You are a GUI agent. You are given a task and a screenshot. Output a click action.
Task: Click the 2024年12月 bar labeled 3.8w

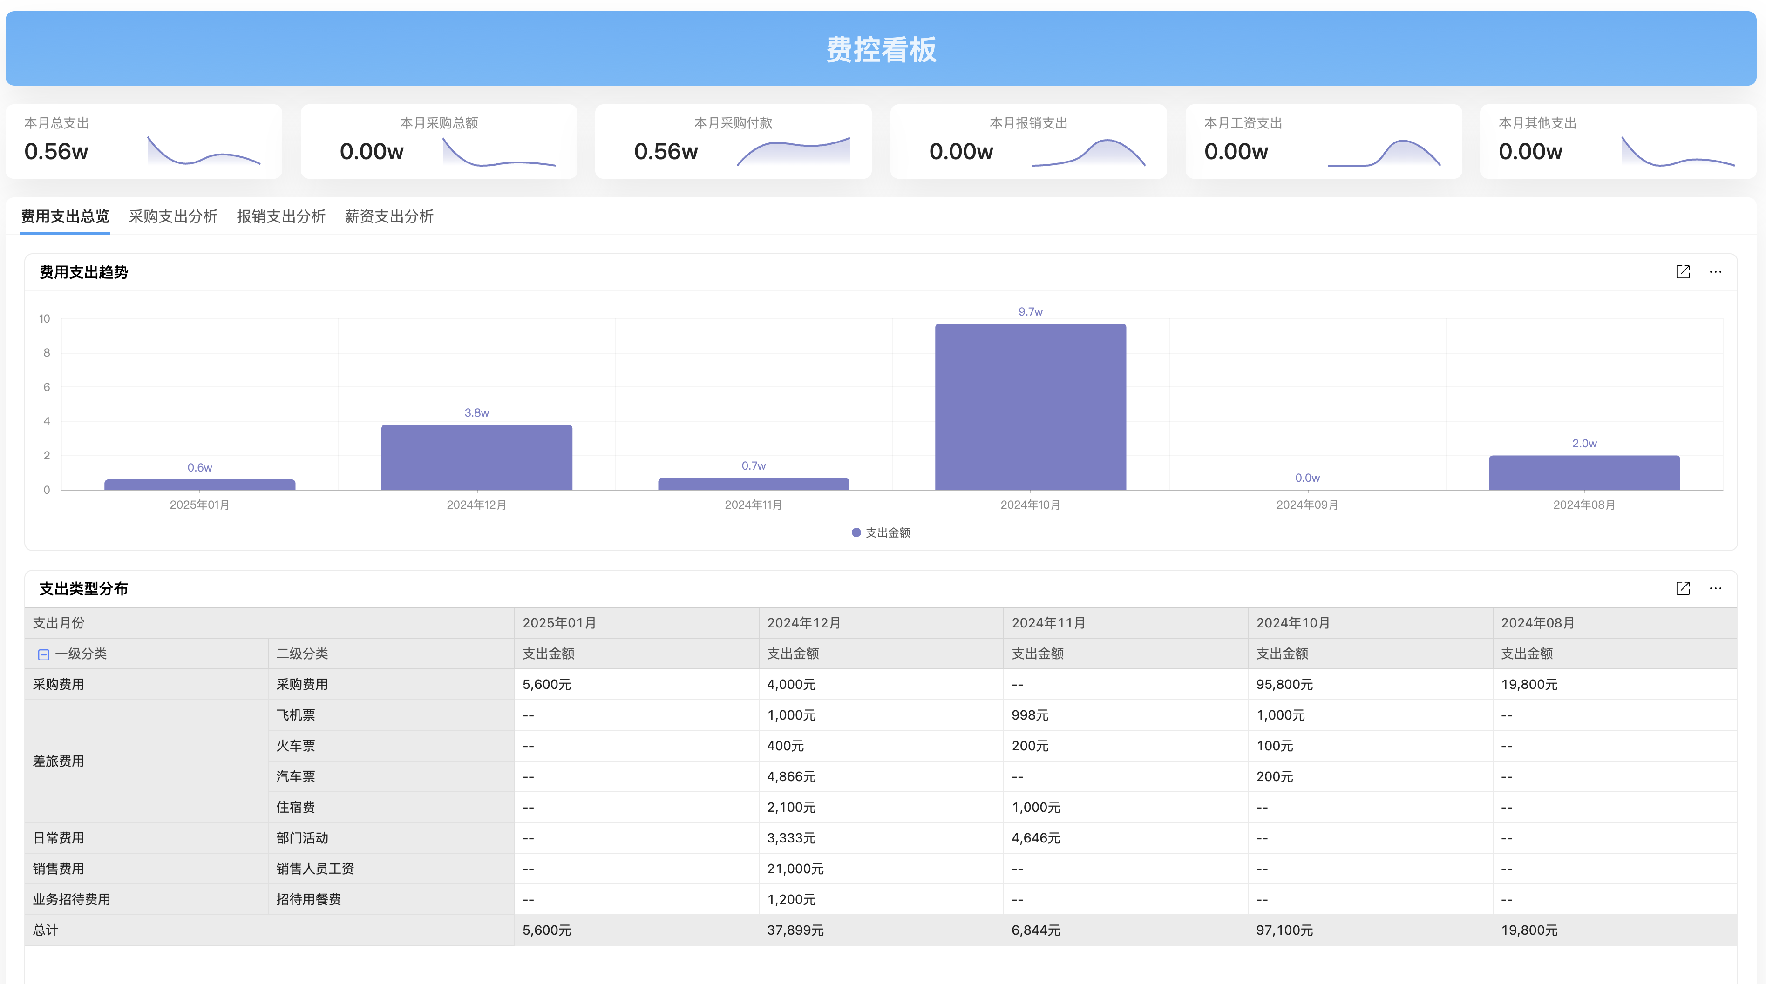pyautogui.click(x=476, y=457)
